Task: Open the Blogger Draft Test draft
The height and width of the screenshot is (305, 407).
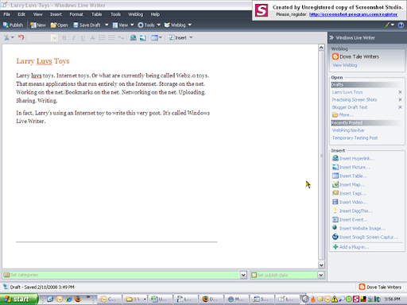Action: click(350, 107)
